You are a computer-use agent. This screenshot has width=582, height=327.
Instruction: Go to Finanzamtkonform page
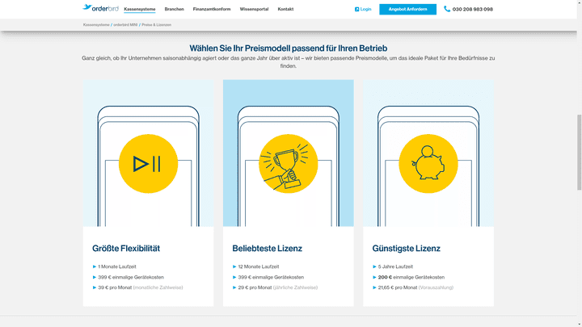(212, 10)
